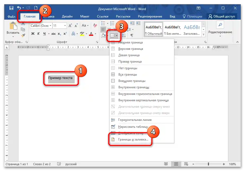Save the document with the floppy icon
This screenshot has width=245, height=171.
pos(11,8)
